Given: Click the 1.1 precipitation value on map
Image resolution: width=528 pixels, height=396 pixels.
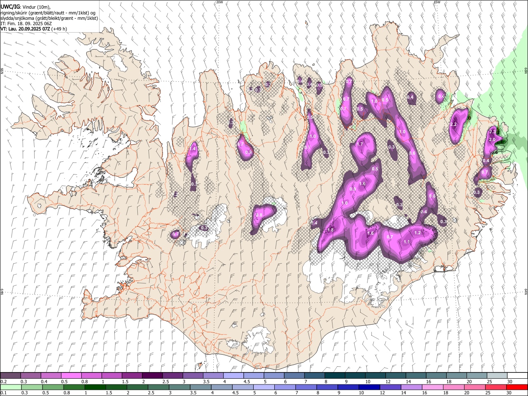Looking at the screenshot, I should coord(407,242).
